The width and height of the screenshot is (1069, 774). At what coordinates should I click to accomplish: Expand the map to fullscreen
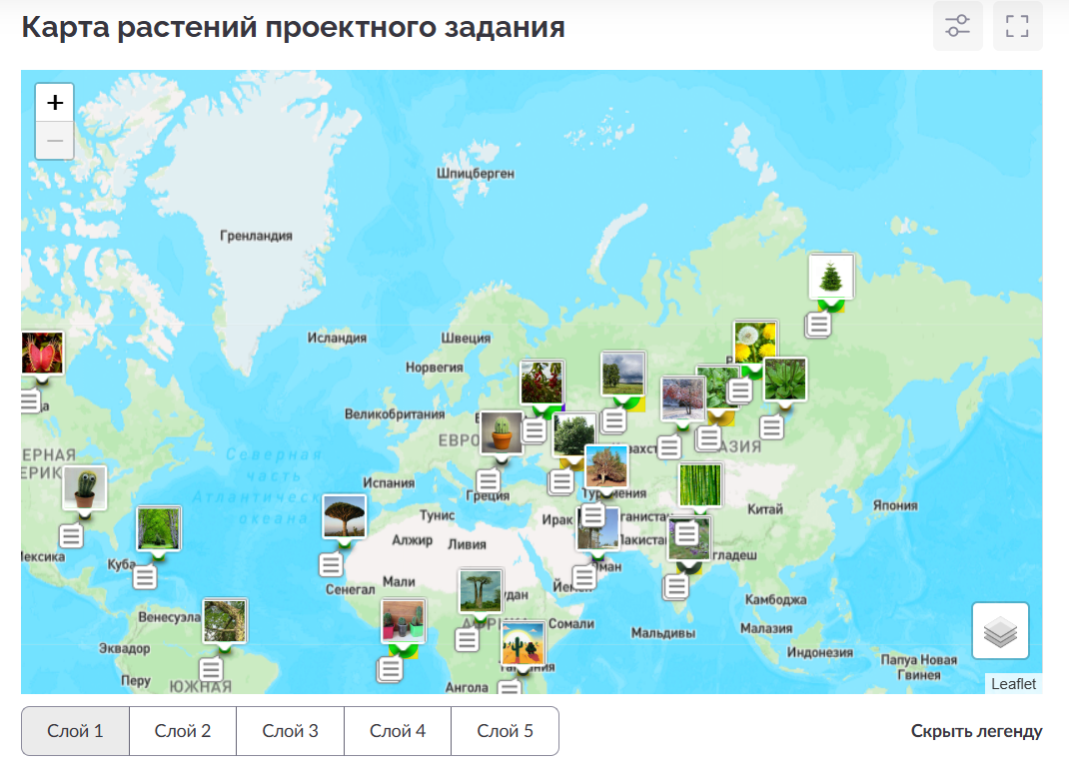[1017, 26]
